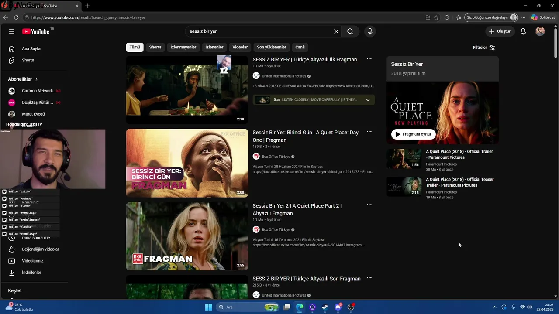Expand Abonelikler subscriptions section

pyautogui.click(x=23, y=79)
